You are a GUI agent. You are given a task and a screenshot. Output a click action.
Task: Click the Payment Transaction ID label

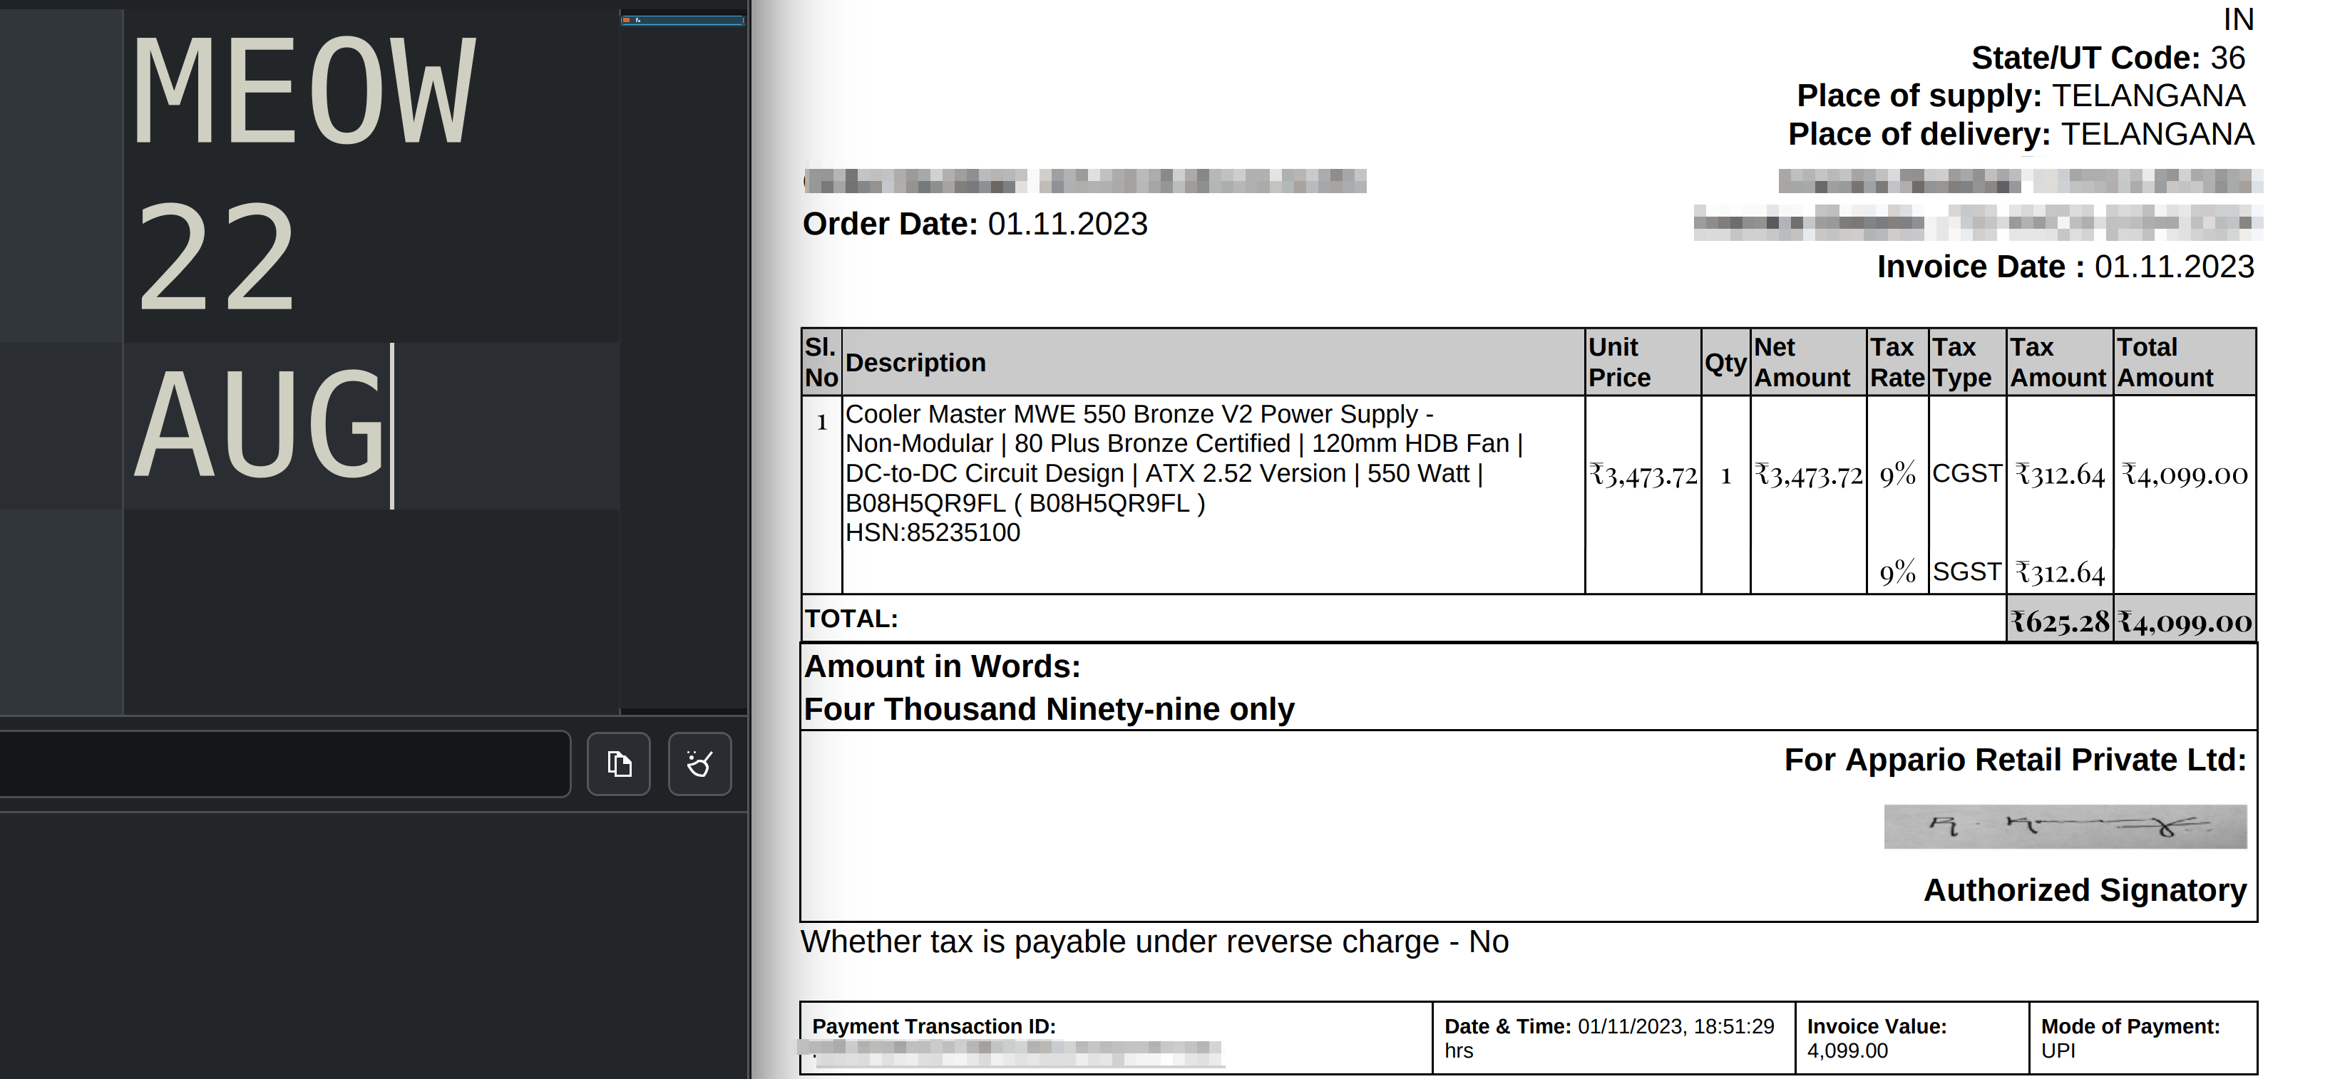coord(933,1026)
